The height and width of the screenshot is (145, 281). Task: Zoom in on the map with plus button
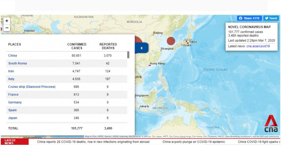tap(7, 21)
